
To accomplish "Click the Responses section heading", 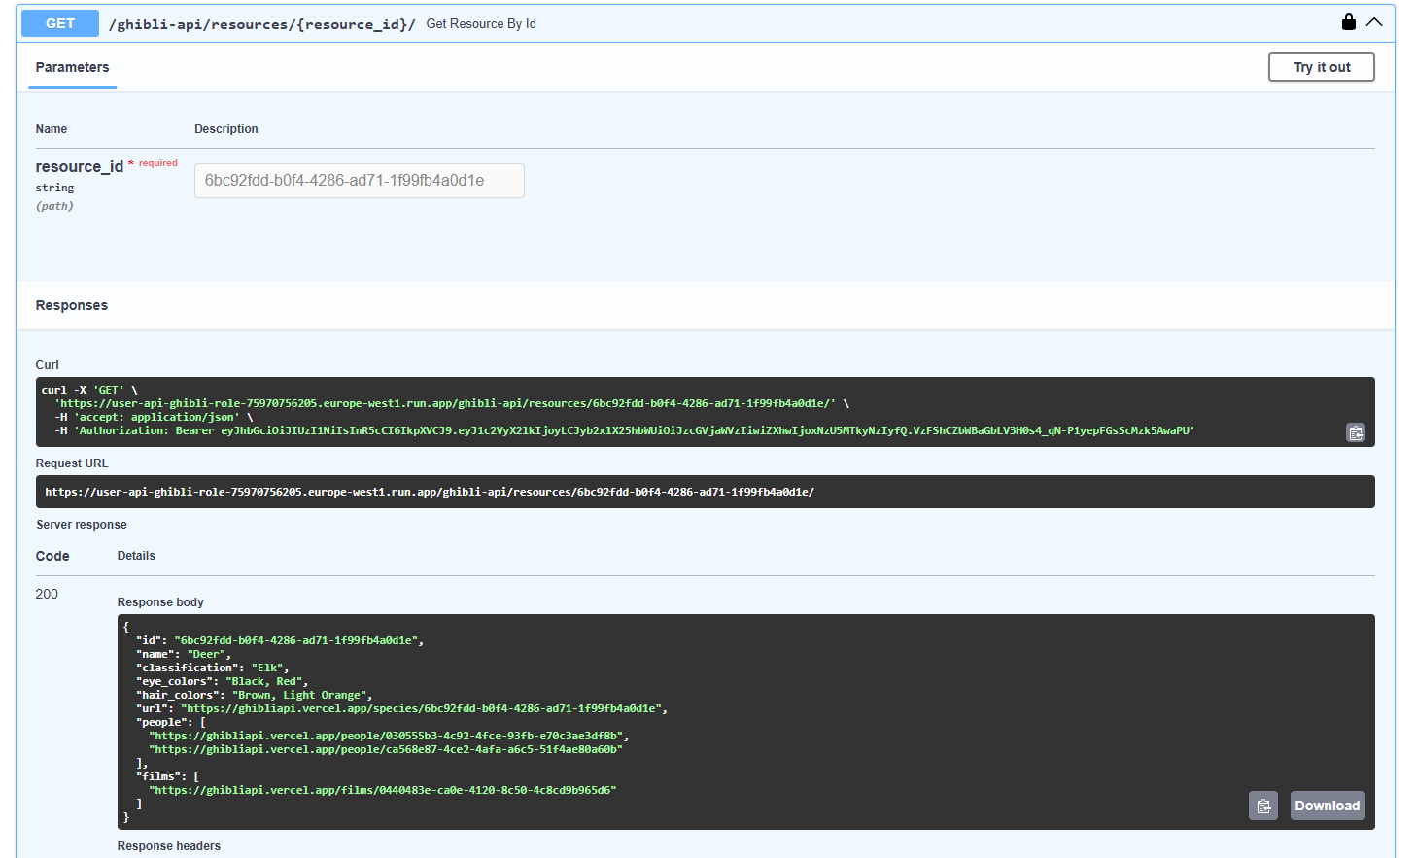I will 72,305.
